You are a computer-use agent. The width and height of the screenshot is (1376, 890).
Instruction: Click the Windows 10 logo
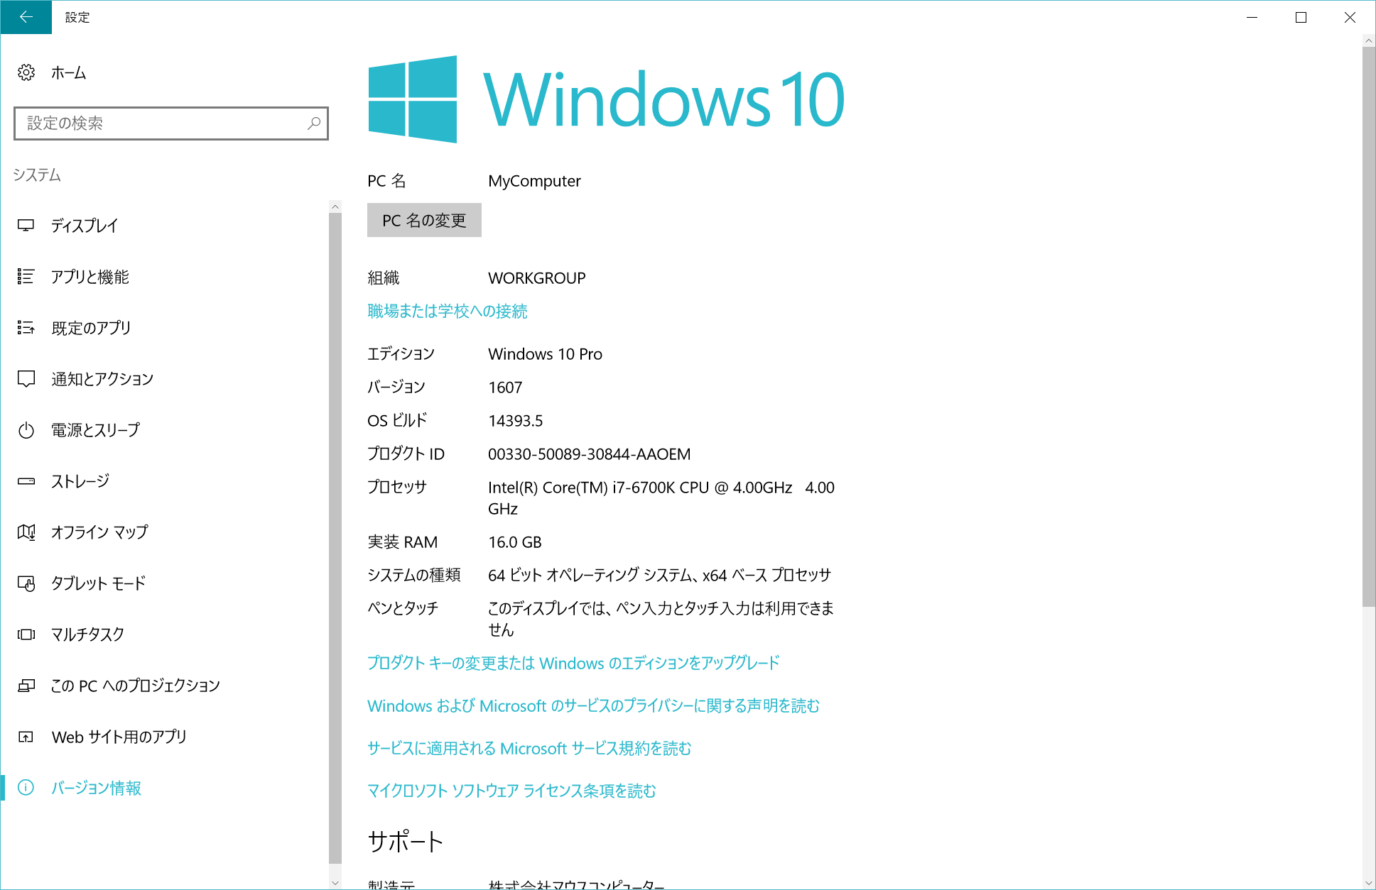pos(607,99)
